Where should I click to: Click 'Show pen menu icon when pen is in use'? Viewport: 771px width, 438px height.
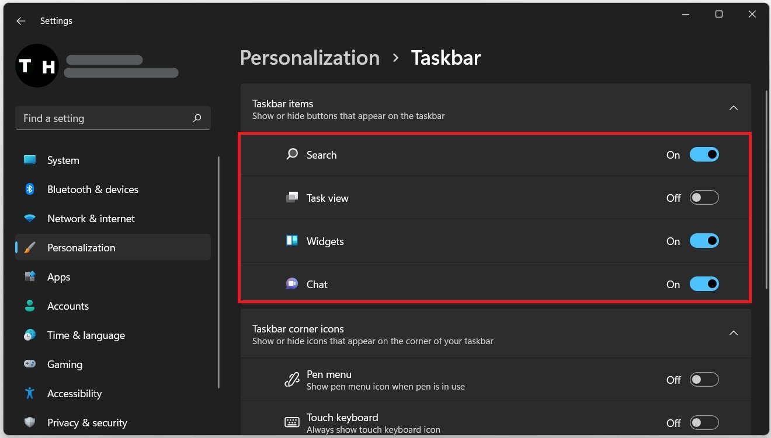(x=385, y=387)
